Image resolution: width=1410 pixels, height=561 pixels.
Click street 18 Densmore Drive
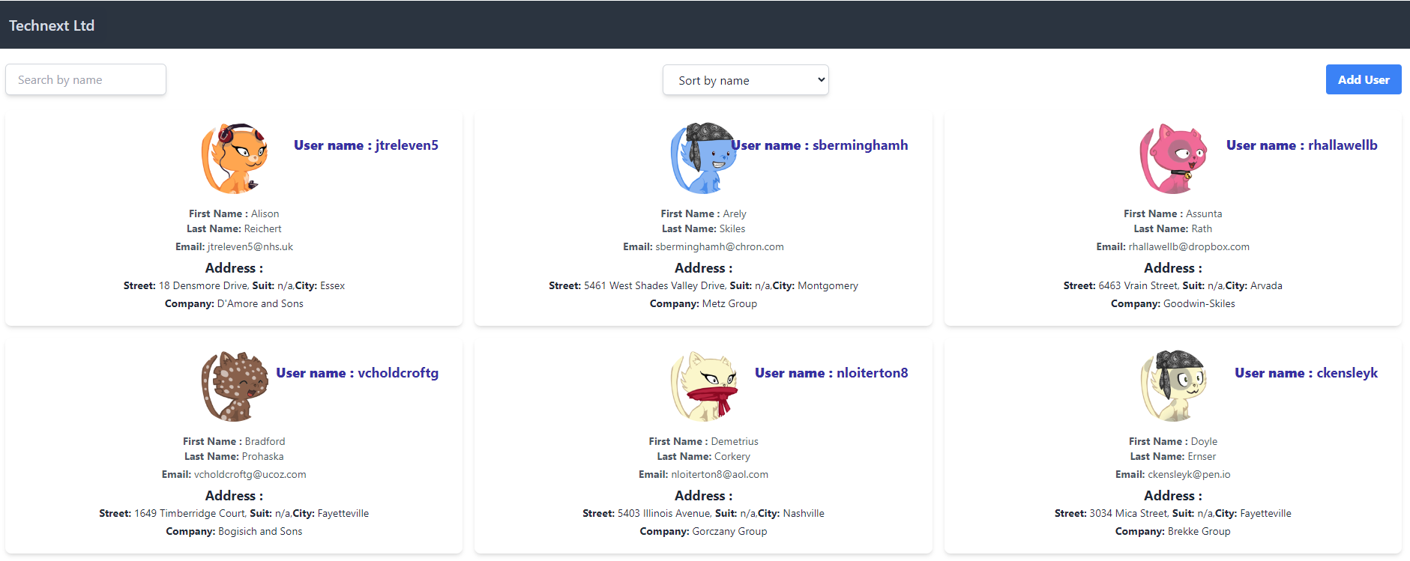[x=203, y=285]
